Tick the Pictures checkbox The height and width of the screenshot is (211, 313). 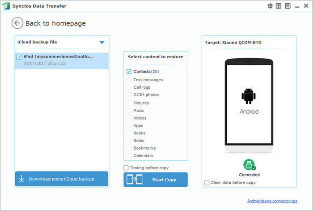click(x=129, y=103)
